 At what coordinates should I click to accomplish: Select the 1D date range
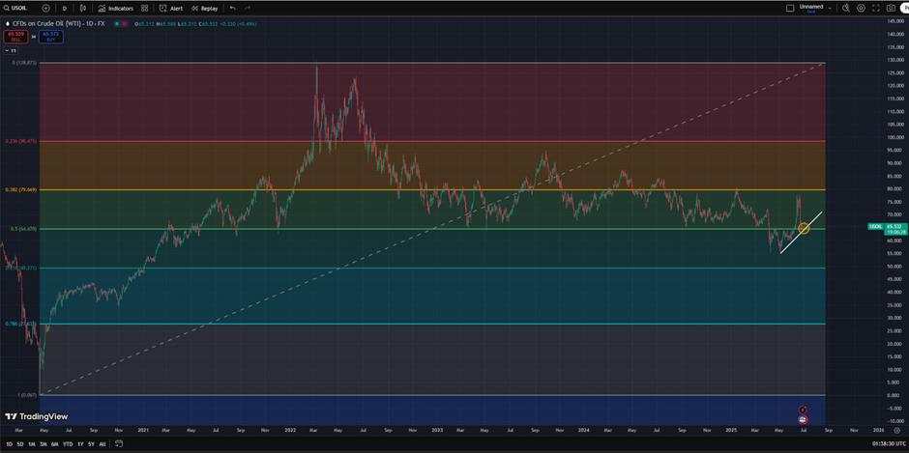pyautogui.click(x=9, y=444)
